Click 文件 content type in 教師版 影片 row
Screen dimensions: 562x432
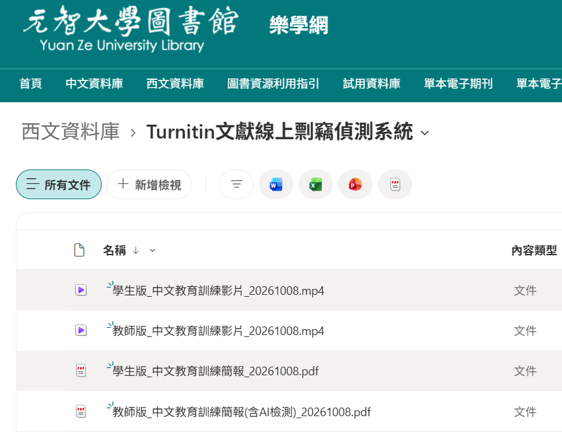click(x=525, y=331)
